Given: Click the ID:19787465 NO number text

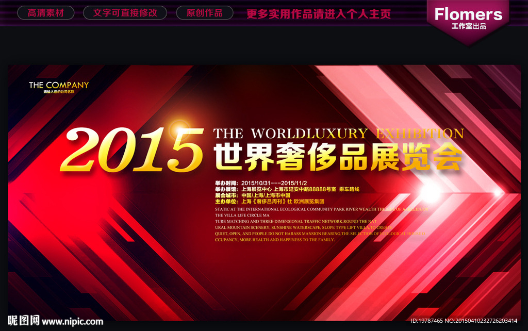Looking at the screenshot, I should coord(464,321).
